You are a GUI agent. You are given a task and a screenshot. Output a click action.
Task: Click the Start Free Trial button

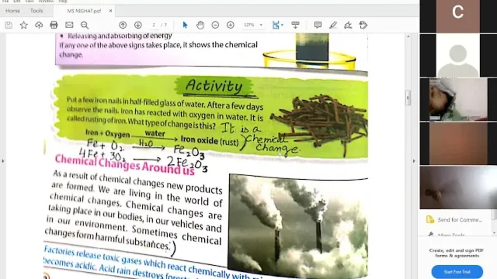pyautogui.click(x=457, y=272)
